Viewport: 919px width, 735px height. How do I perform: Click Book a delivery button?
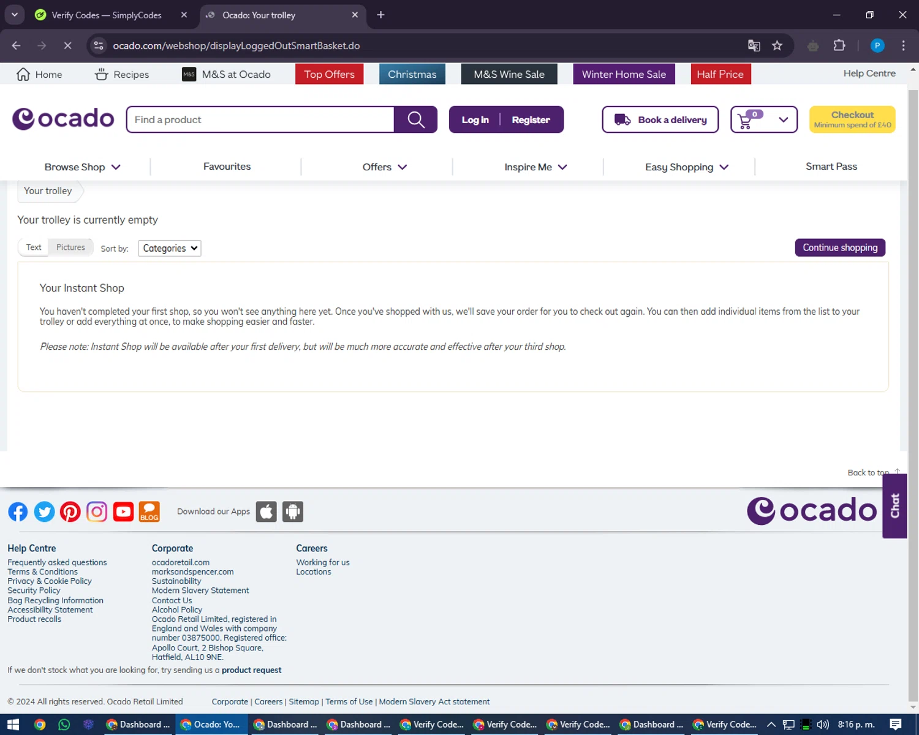pyautogui.click(x=660, y=119)
